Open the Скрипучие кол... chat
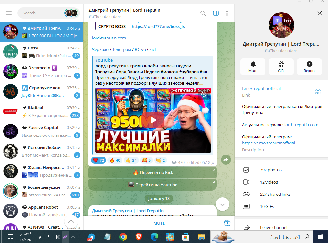Viewport: 328px width, 243px height. [42, 91]
